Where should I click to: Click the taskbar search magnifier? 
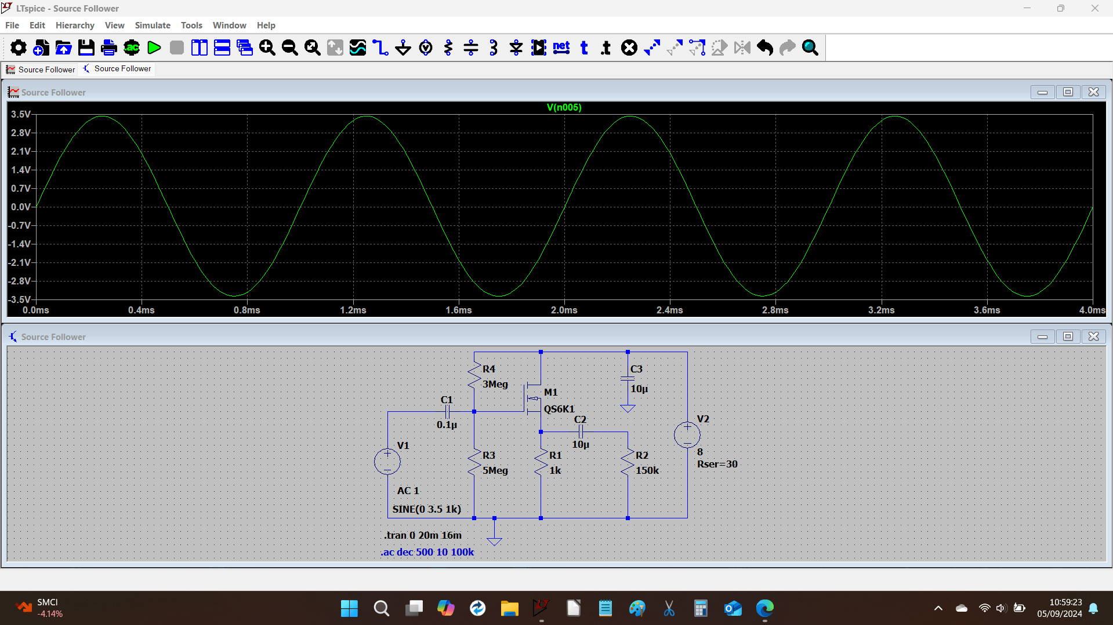pyautogui.click(x=381, y=608)
